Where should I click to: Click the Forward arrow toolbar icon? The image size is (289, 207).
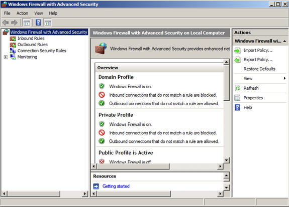click(x=14, y=23)
